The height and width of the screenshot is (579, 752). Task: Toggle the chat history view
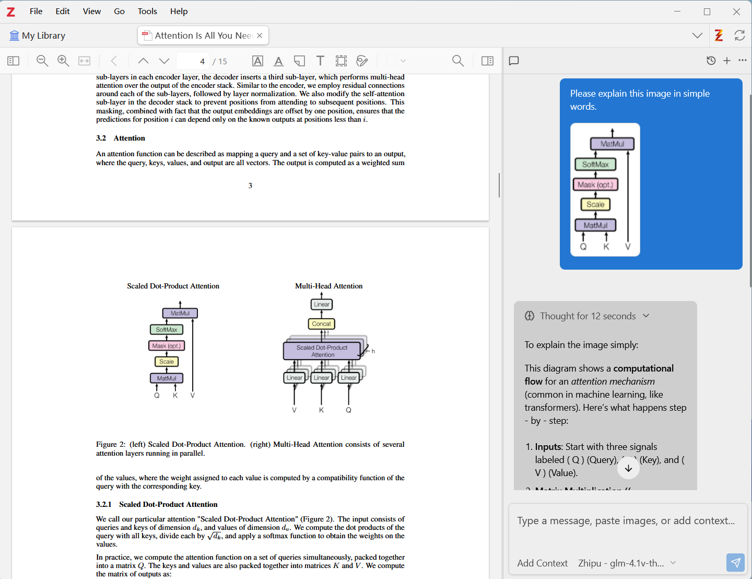(x=711, y=61)
